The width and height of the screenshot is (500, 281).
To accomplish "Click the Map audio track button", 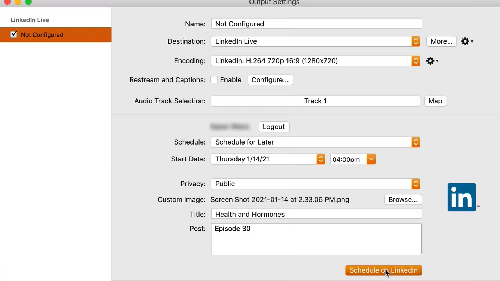I will tap(435, 101).
